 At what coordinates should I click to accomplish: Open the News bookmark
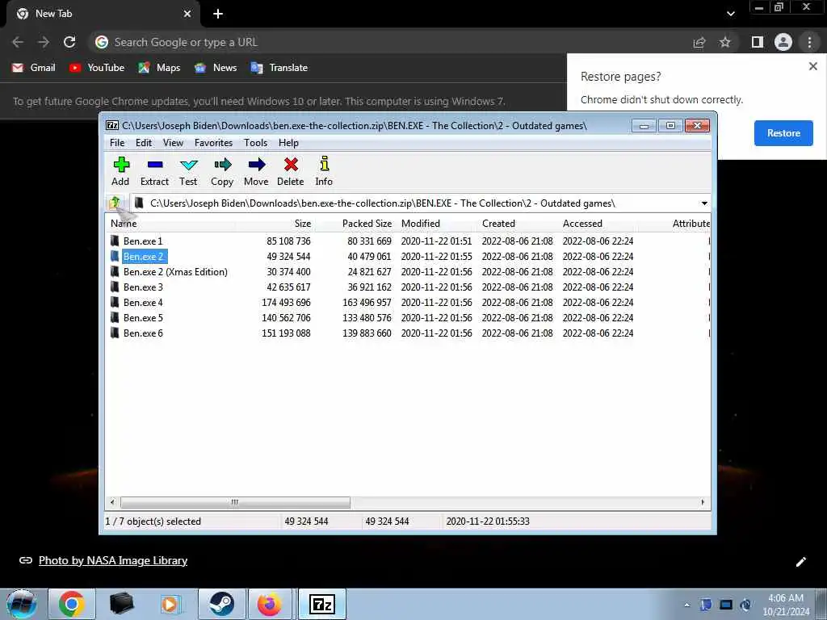coord(216,68)
